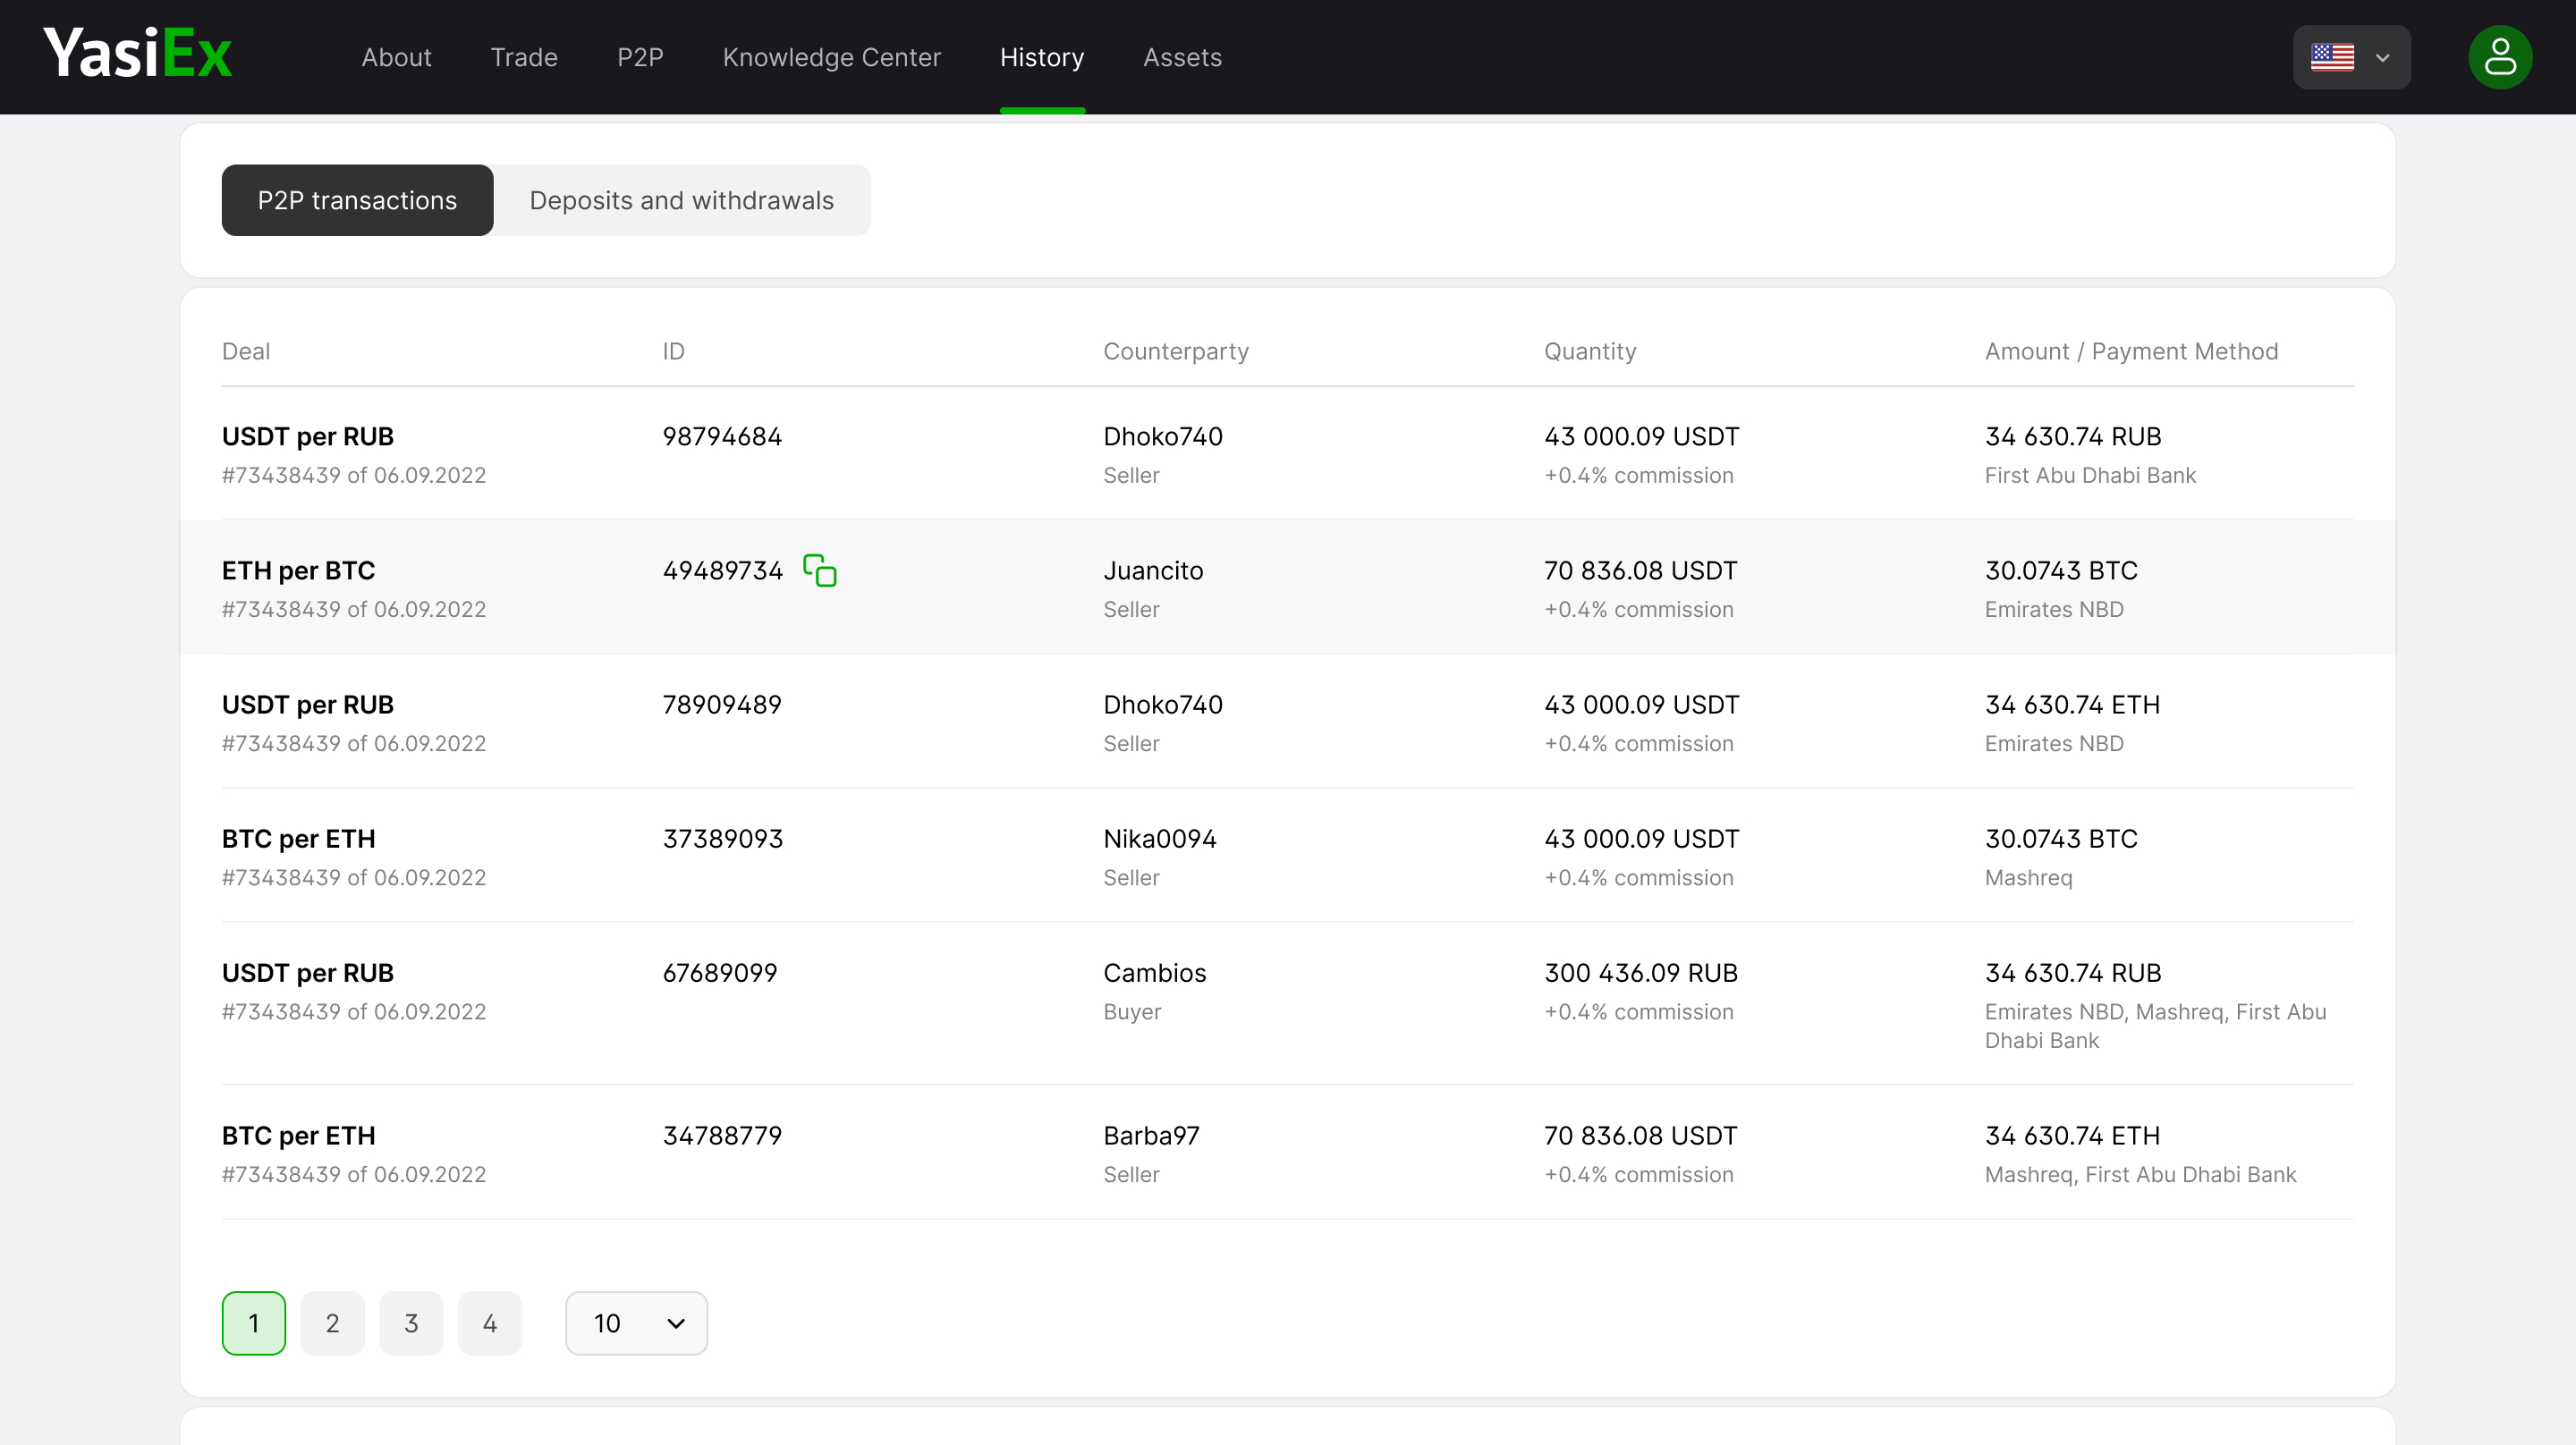Open the About menu item
Image resolution: width=2576 pixels, height=1445 pixels.
(396, 57)
